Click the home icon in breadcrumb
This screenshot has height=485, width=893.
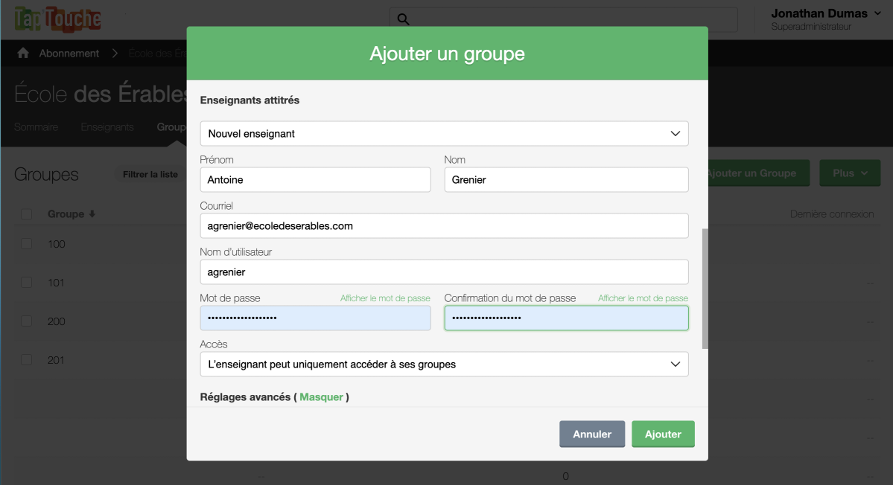pos(23,54)
